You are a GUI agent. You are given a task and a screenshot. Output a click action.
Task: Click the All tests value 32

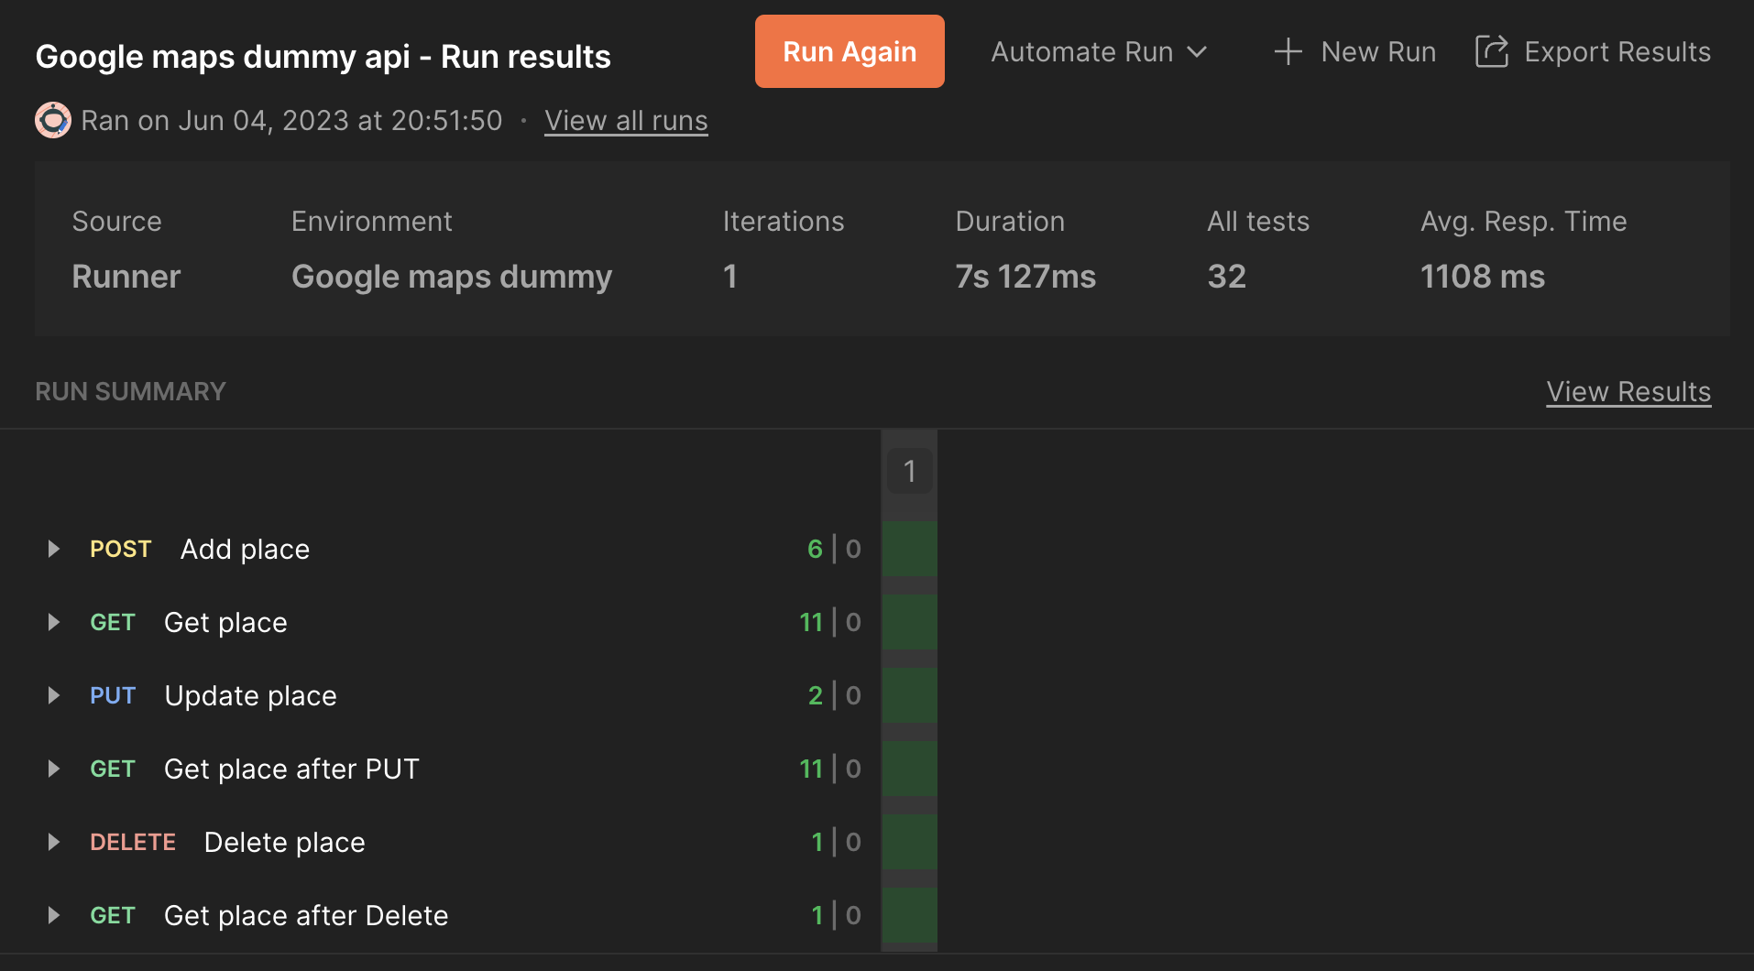pyautogui.click(x=1226, y=277)
